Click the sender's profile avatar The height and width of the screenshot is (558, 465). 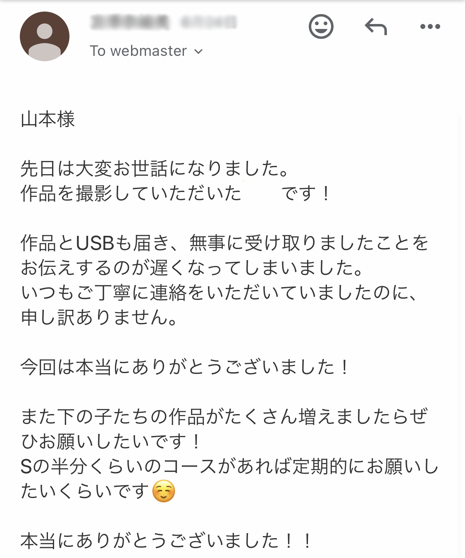(45, 36)
